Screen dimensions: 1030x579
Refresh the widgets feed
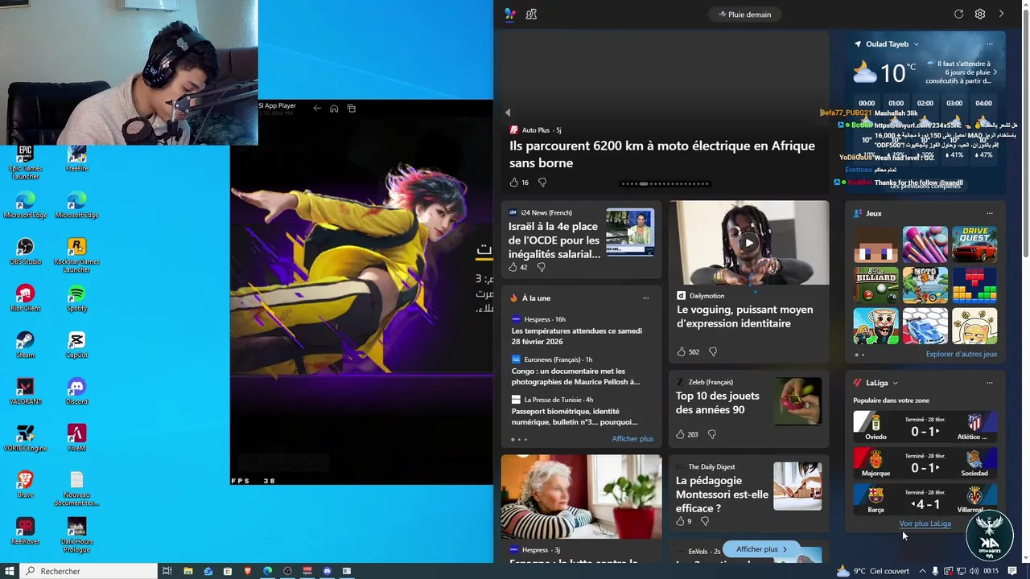958,14
